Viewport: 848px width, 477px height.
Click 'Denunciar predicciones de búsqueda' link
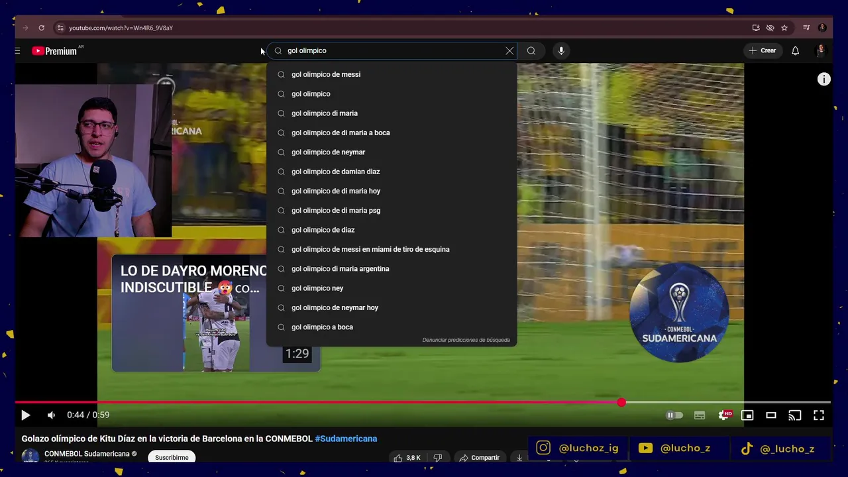pos(466,340)
